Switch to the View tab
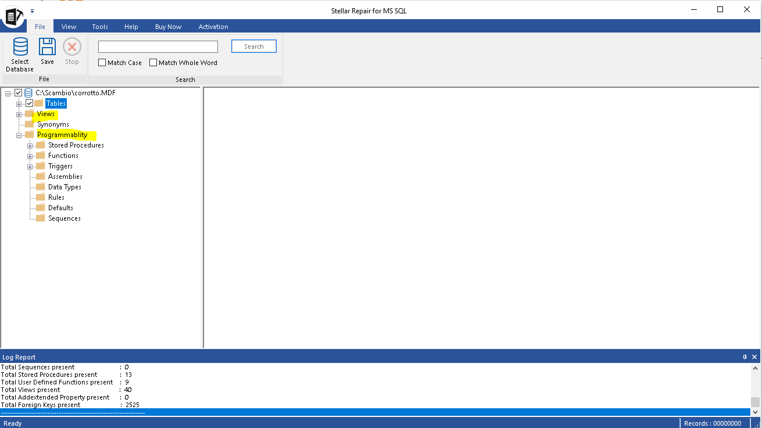Screen dimensions: 762x428 click(69, 27)
